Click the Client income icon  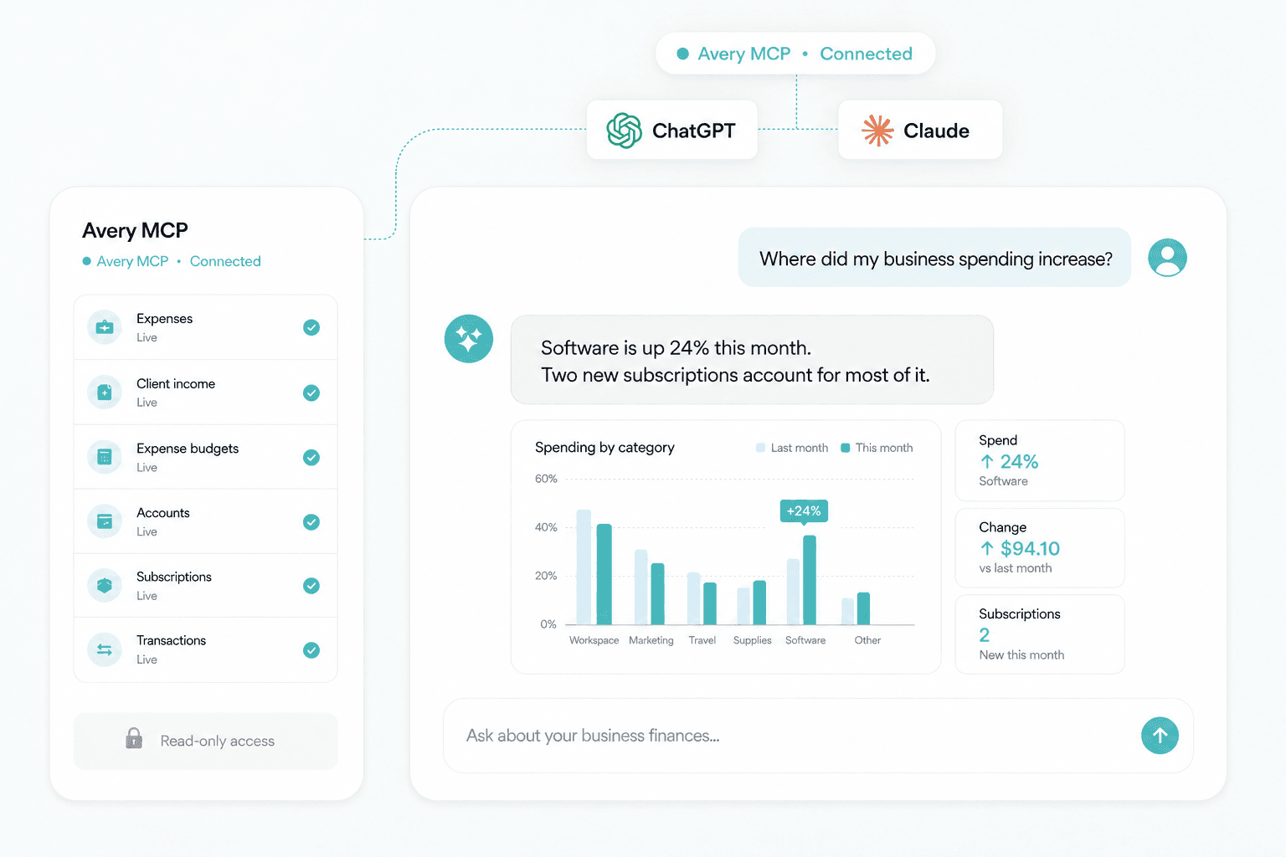pyautogui.click(x=105, y=393)
